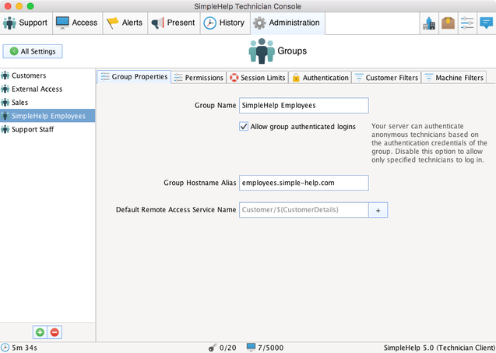Open the History tab
The width and height of the screenshot is (496, 353).
[x=225, y=23]
